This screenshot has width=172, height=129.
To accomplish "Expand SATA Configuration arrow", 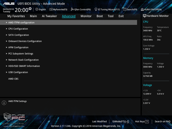I will pyautogui.click(x=6, y=35).
